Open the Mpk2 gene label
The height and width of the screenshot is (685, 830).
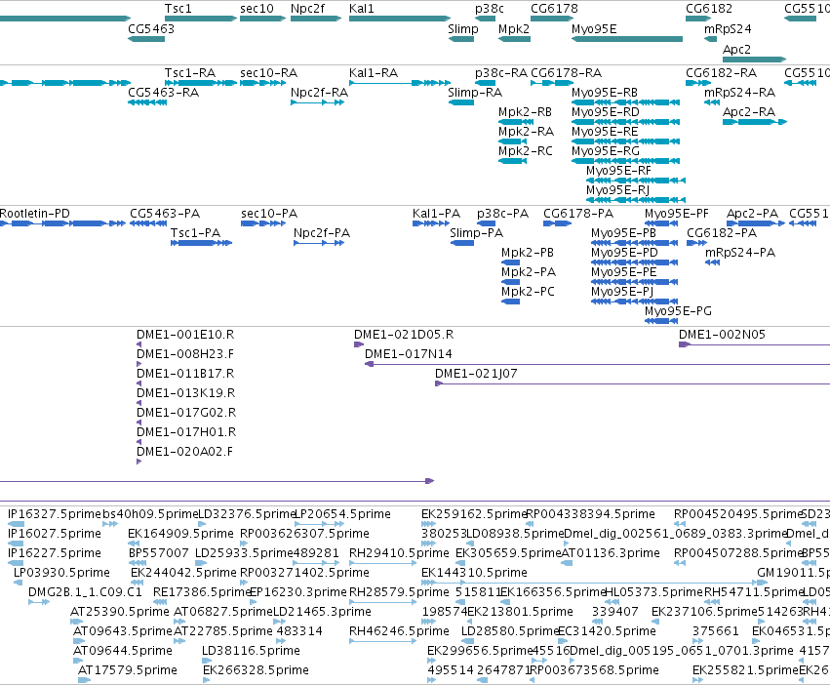(514, 29)
